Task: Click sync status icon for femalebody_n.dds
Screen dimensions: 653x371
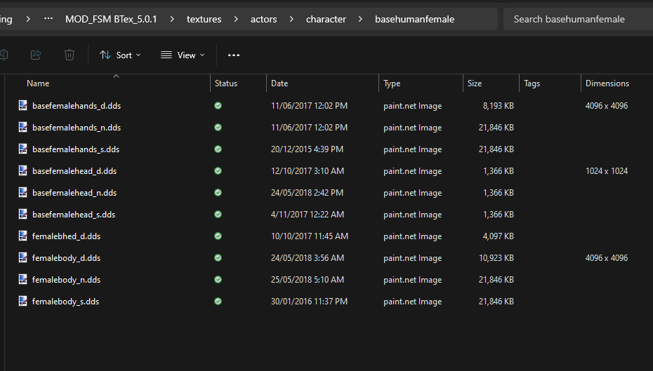Action: click(218, 280)
